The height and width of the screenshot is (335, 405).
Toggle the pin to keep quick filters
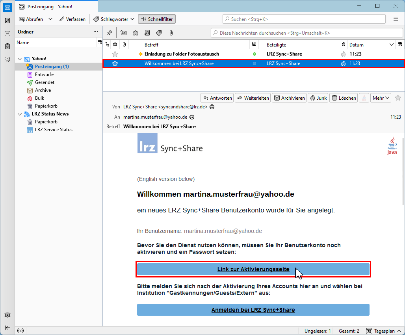[110, 33]
